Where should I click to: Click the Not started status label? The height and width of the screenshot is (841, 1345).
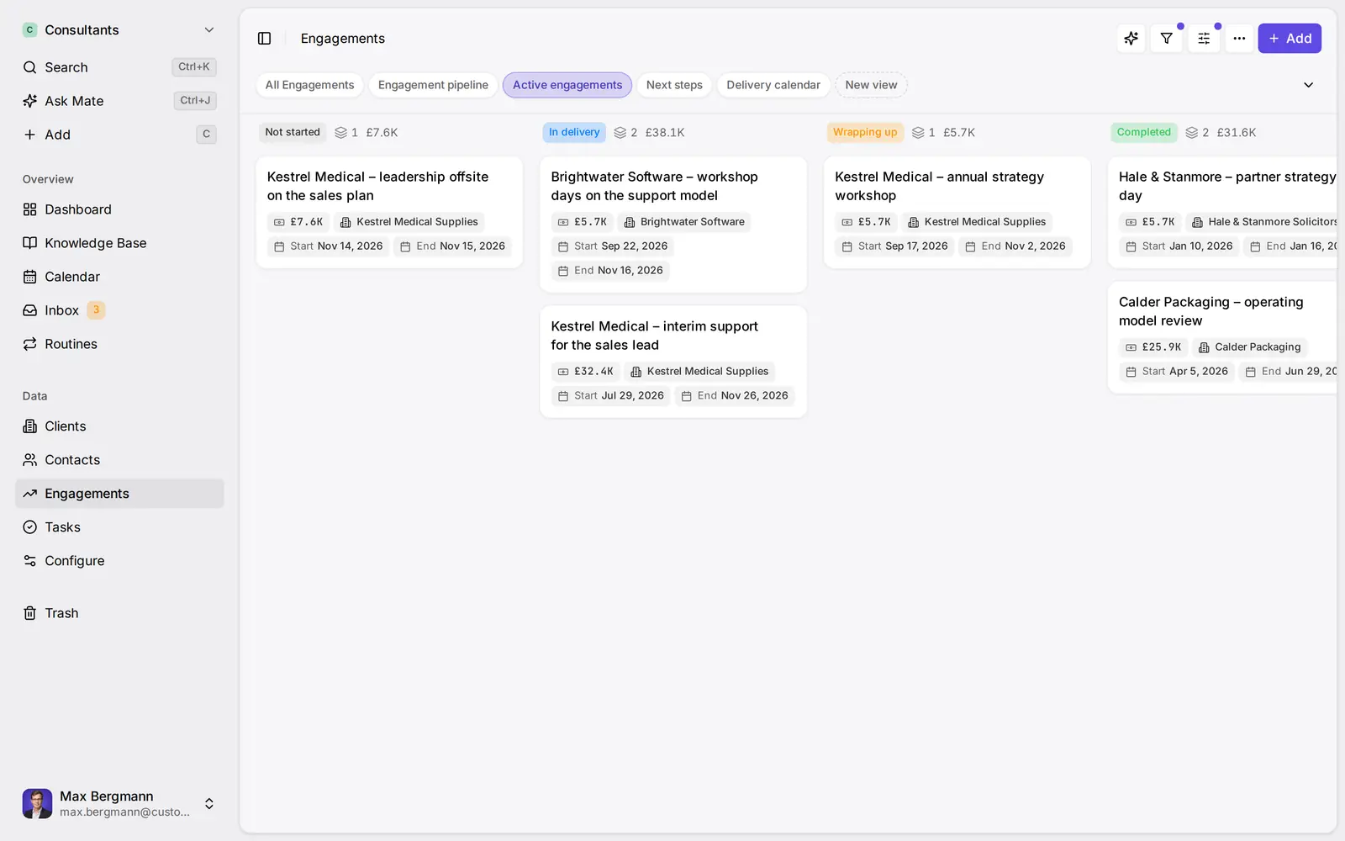293,132
